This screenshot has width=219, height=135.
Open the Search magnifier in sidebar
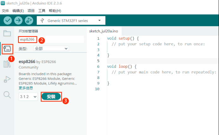point(7,95)
